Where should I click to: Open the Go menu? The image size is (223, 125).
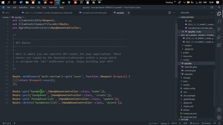(x=39, y=7)
